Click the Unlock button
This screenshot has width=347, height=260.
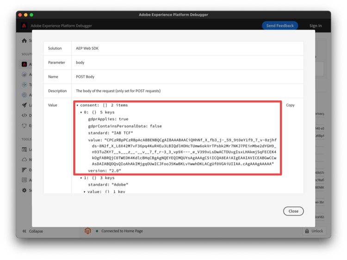click(x=314, y=231)
